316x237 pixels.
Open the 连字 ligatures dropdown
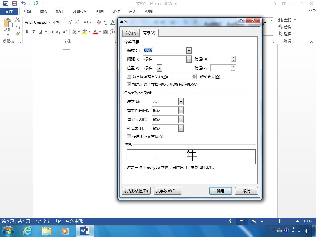(x=181, y=101)
